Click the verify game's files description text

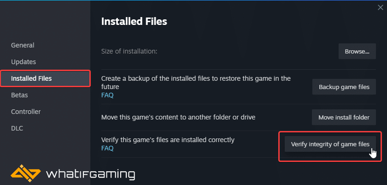(168, 140)
